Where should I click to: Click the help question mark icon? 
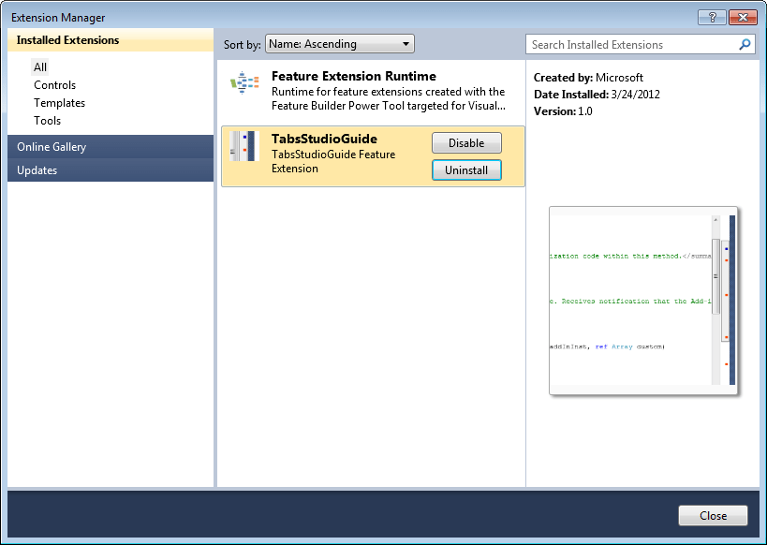pyautogui.click(x=712, y=16)
